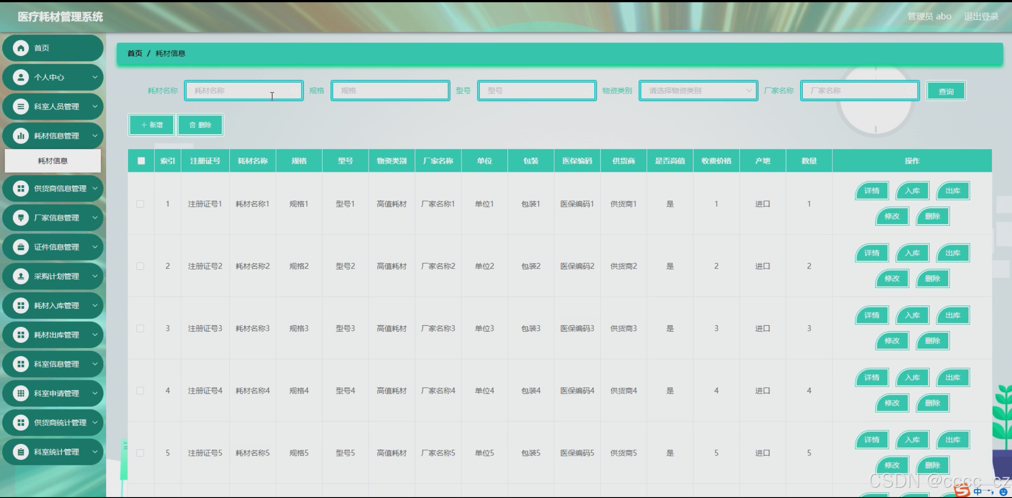
Task: Click the clipboard icon beside 科室统计管理
Action: 21,452
